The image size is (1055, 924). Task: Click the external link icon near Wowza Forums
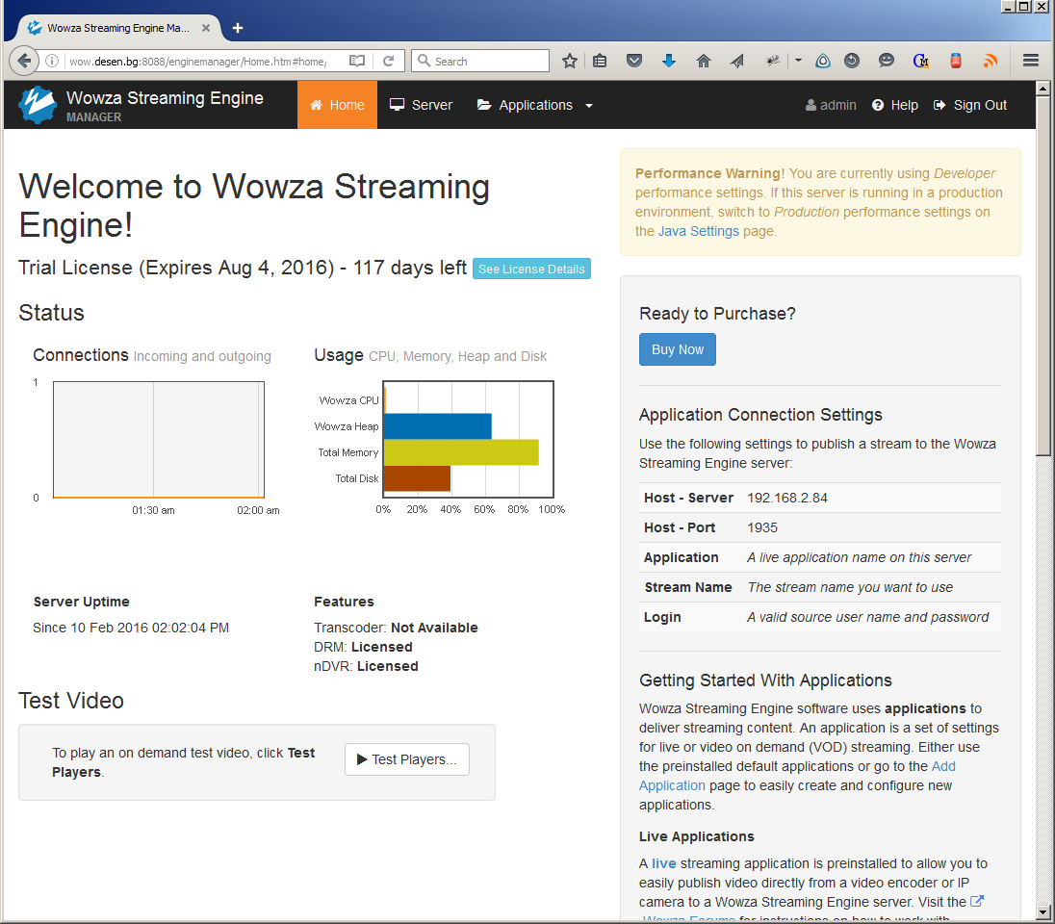[x=977, y=901]
